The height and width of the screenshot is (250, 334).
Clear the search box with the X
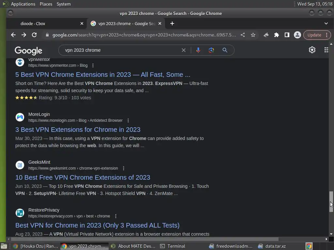click(183, 50)
